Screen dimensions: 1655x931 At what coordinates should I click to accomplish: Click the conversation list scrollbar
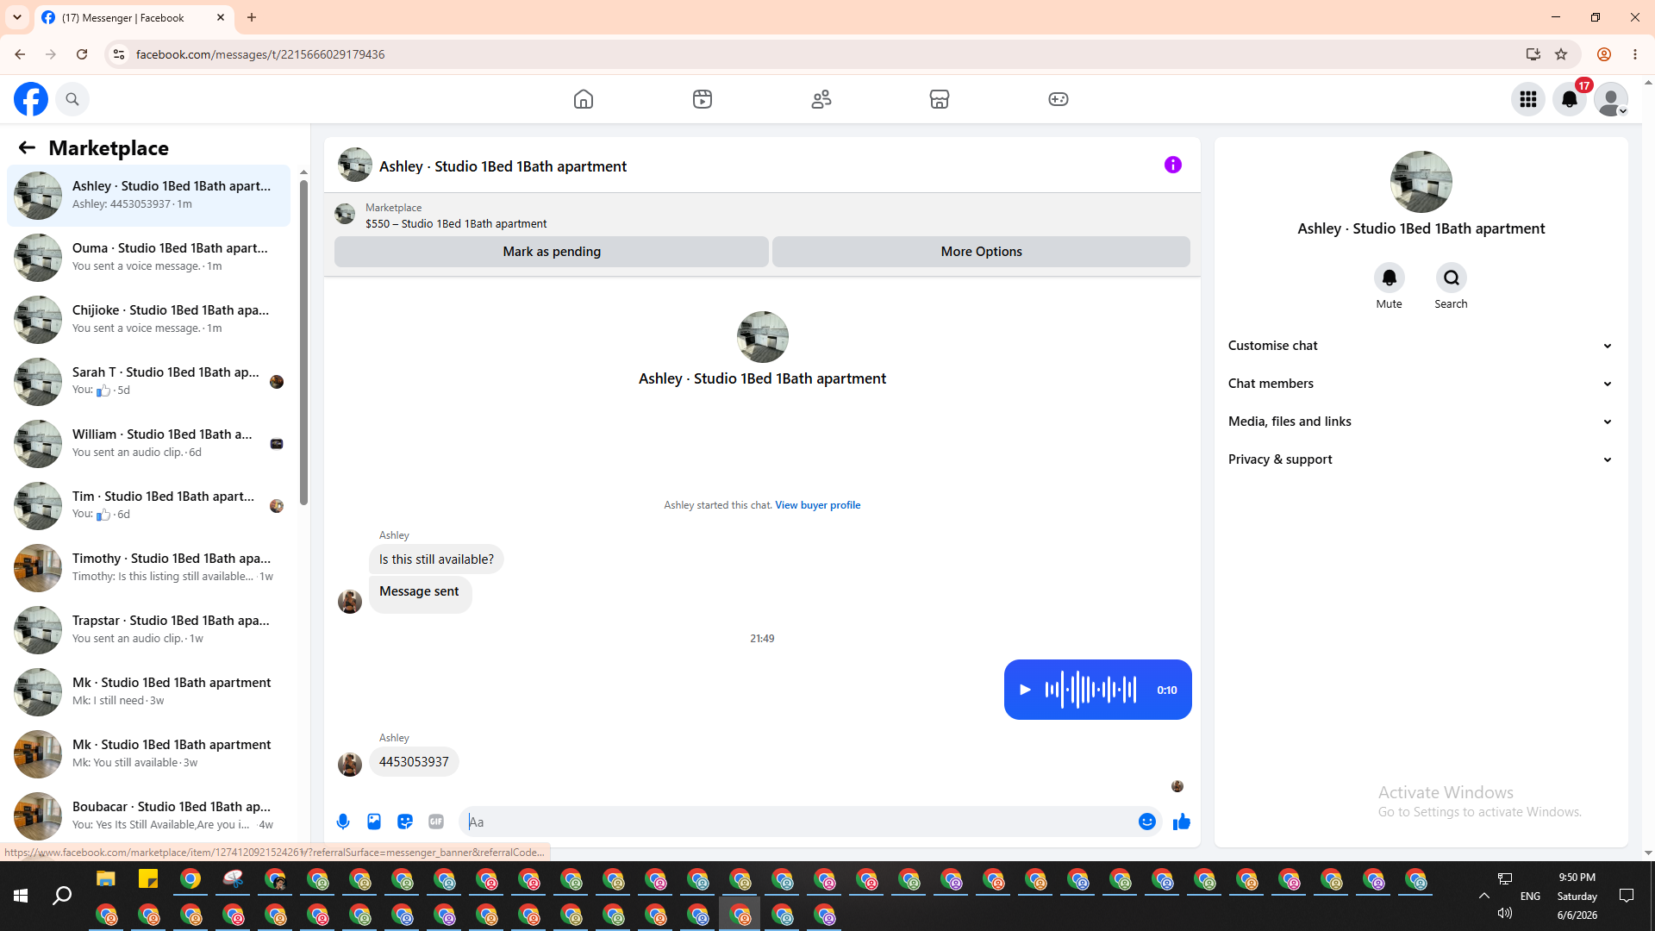[303, 342]
